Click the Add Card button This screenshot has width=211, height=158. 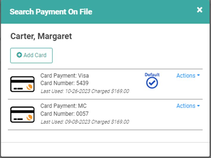click(31, 55)
